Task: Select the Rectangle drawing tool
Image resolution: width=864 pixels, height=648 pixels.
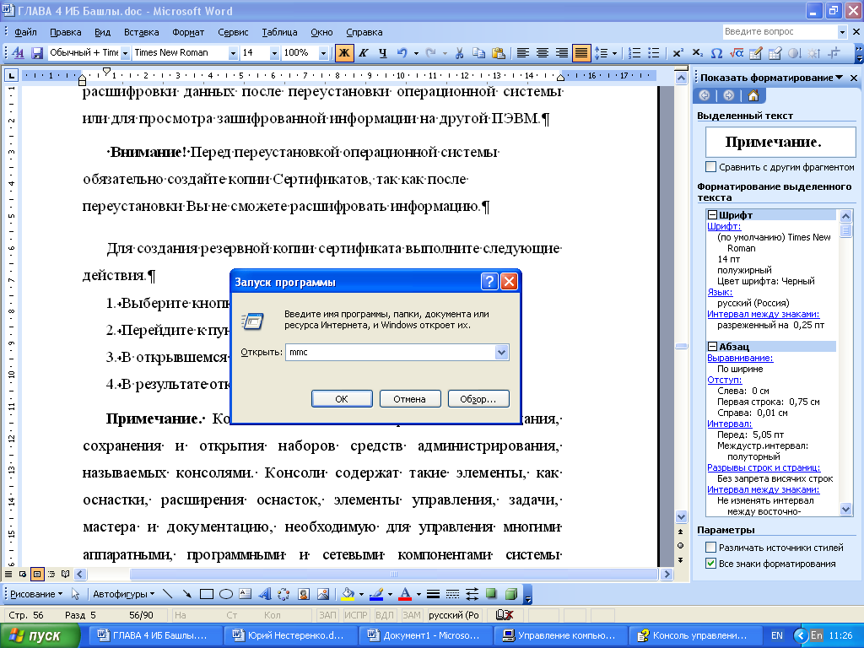Action: pyautogui.click(x=207, y=594)
